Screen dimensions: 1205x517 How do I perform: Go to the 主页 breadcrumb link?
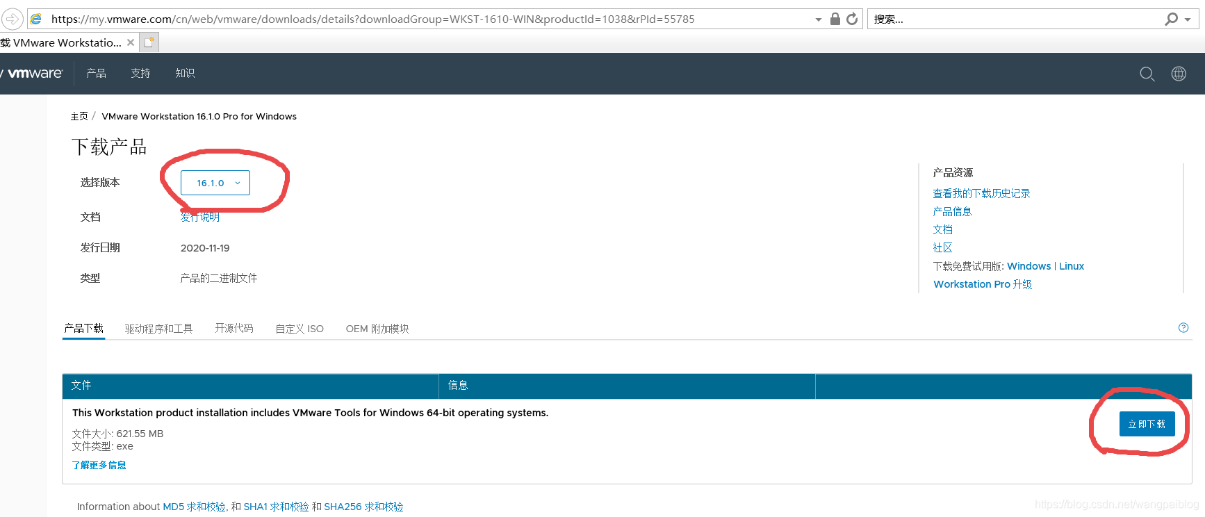79,116
